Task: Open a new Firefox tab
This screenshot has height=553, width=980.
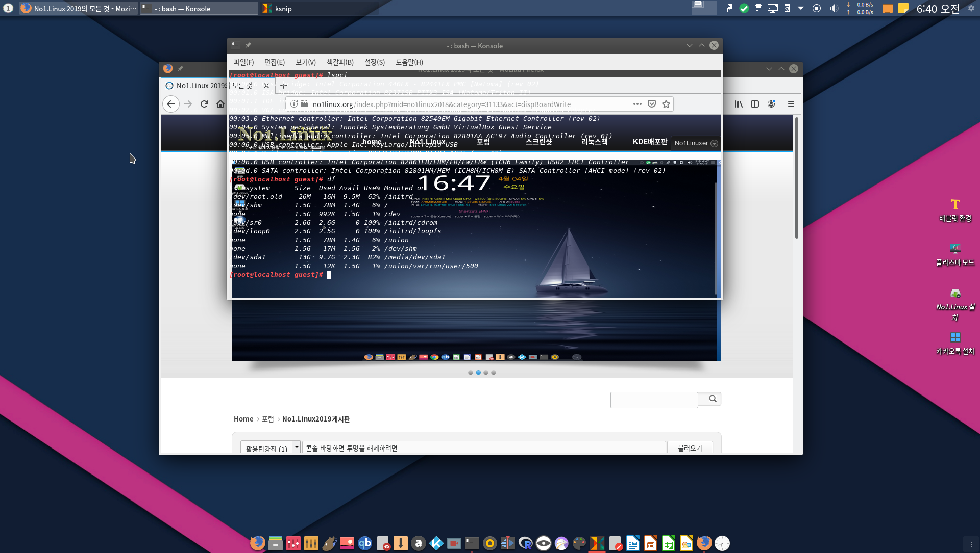Action: coord(283,86)
